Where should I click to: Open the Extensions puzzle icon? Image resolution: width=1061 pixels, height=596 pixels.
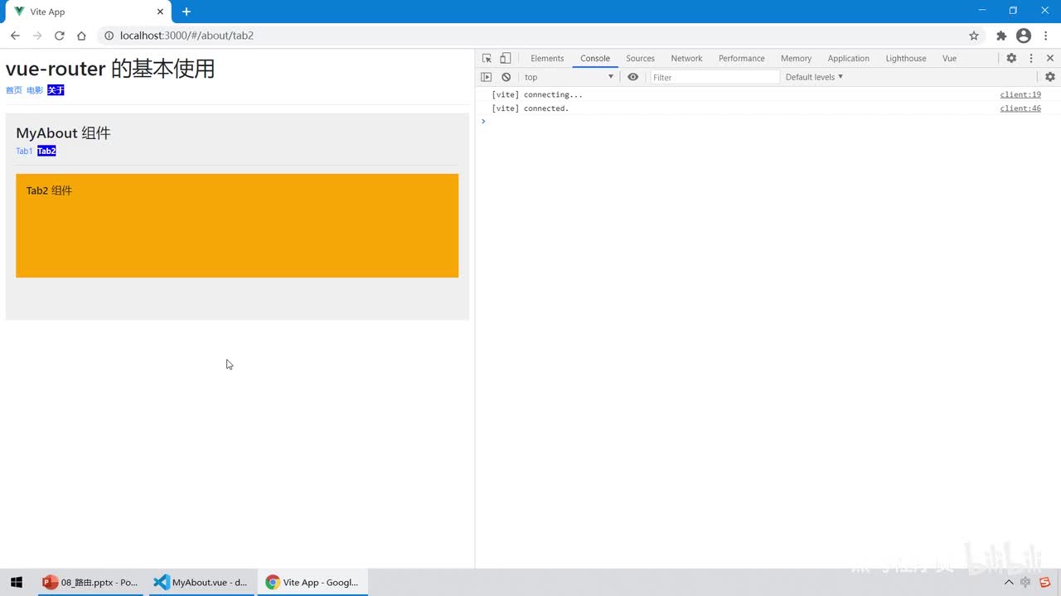[x=1001, y=36]
